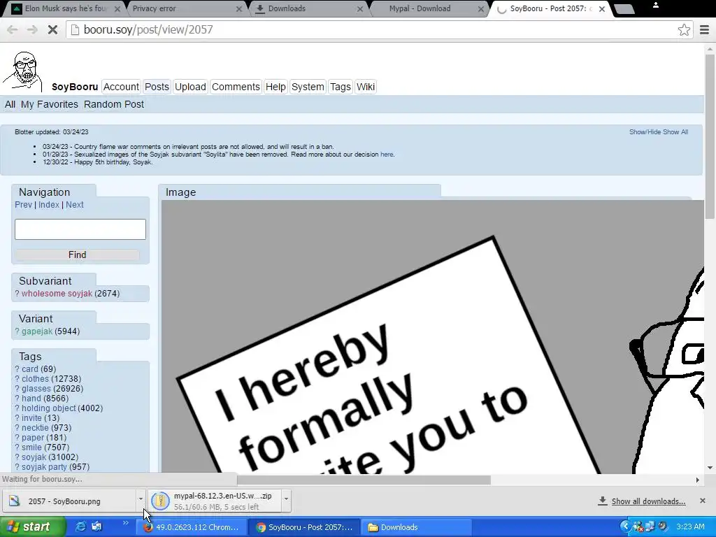The width and height of the screenshot is (716, 537).
Task: Close the SoyBooru Post 2057 tab
Action: tap(602, 8)
